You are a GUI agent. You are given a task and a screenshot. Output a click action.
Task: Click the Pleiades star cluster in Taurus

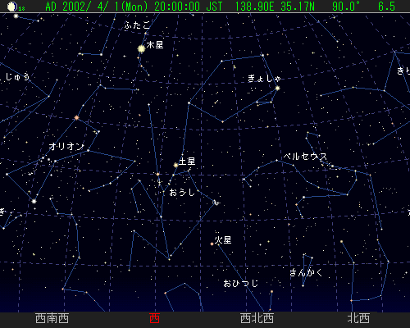tap(216, 203)
